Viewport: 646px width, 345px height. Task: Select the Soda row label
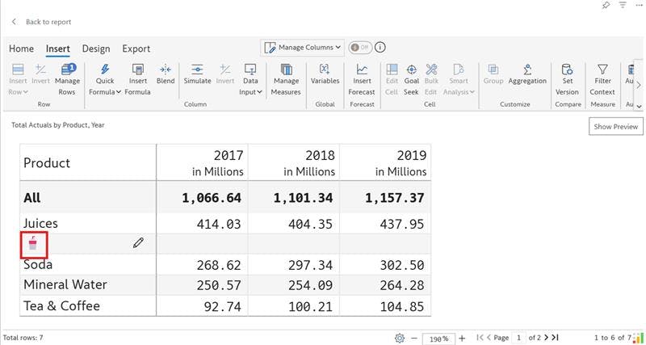click(x=38, y=265)
